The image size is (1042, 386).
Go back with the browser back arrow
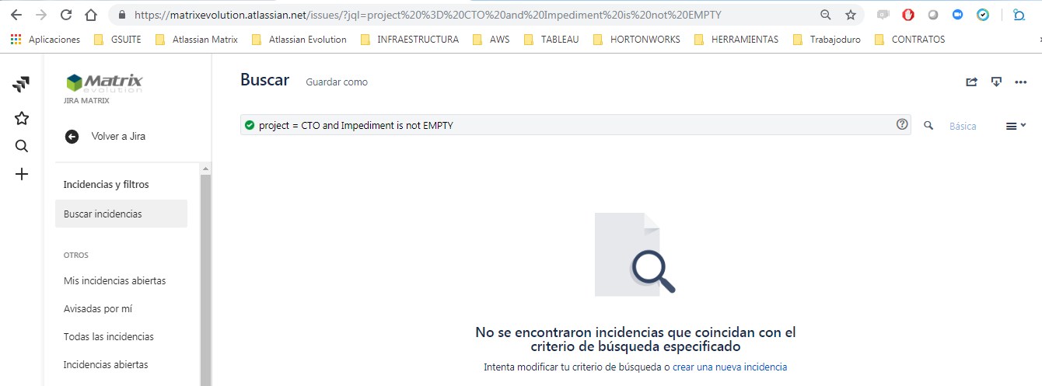pos(16,15)
